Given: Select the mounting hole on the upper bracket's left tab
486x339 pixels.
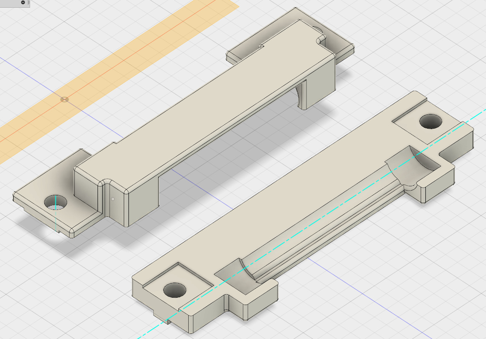Looking at the screenshot, I should tap(55, 202).
